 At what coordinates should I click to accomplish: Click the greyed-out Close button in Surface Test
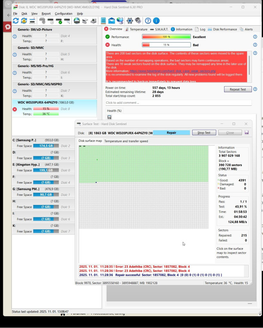pyautogui.click(x=230, y=132)
